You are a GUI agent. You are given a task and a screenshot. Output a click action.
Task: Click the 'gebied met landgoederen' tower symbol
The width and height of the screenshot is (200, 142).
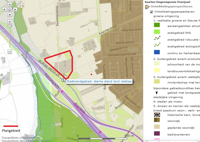point(157,93)
